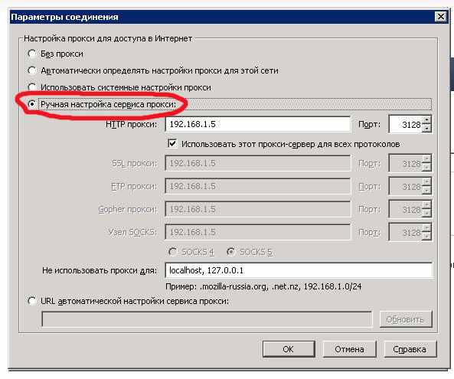Confirm settings with the OK button
Screen dimensions: 454x379
tap(289, 349)
